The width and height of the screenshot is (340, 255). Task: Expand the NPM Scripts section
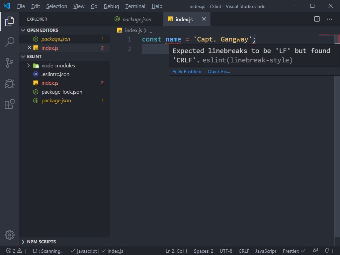tap(23, 242)
